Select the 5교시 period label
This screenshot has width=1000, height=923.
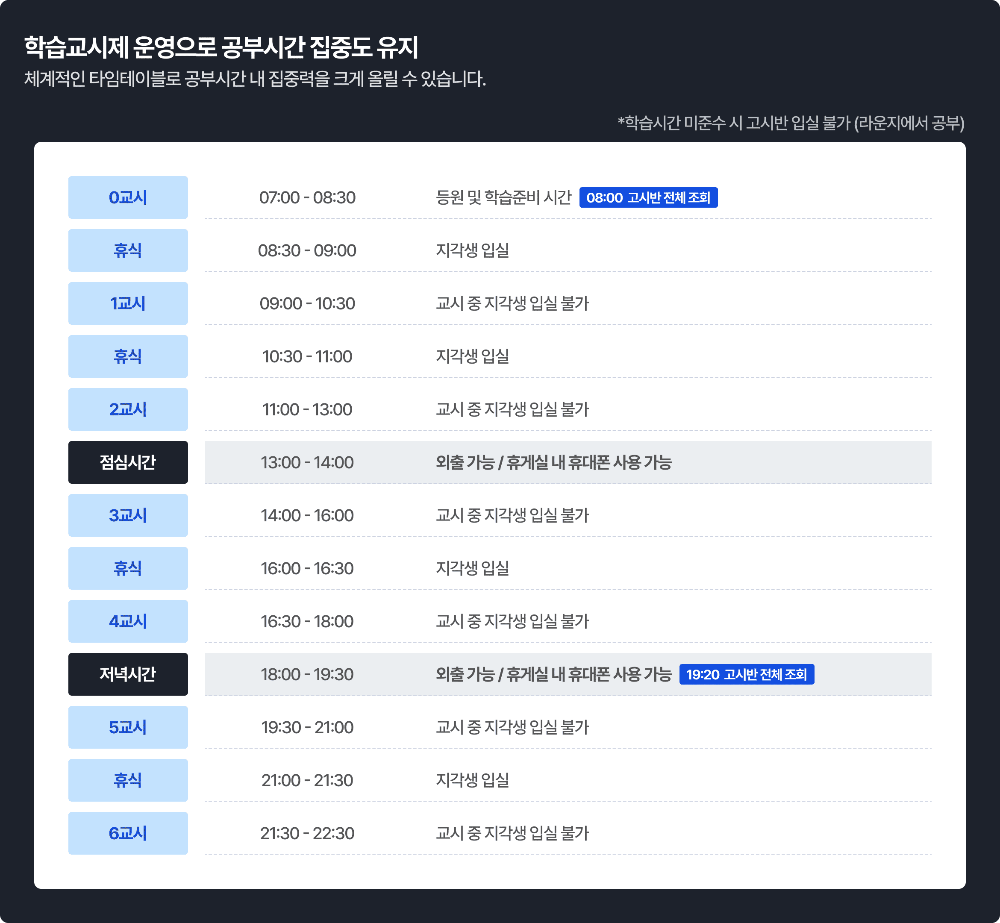point(128,727)
